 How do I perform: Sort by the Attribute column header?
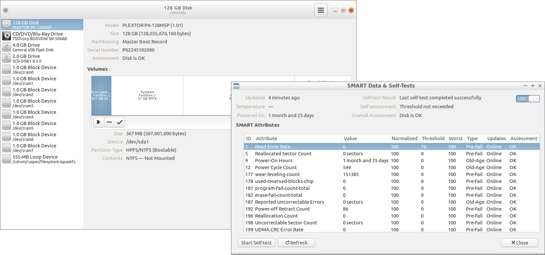coord(298,139)
